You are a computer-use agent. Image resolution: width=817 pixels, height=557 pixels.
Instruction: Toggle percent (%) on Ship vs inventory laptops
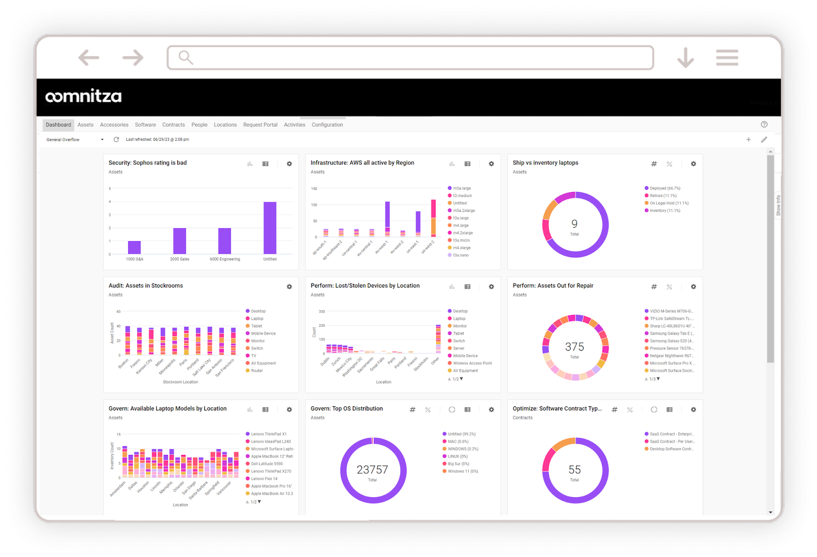[669, 164]
